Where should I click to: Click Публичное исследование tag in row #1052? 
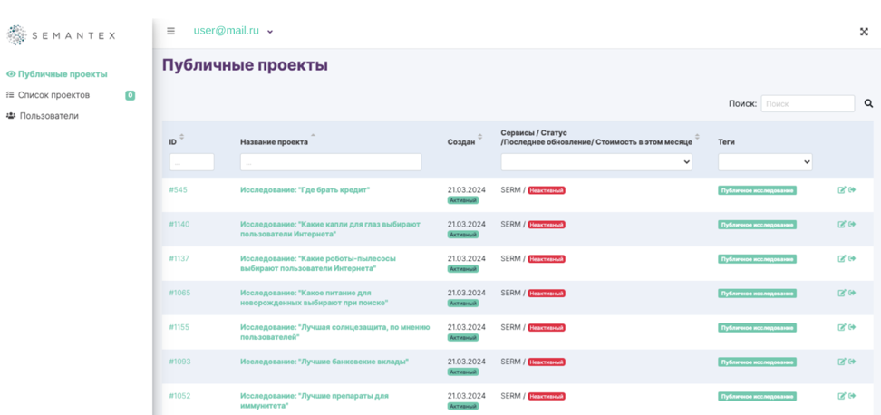coord(758,397)
